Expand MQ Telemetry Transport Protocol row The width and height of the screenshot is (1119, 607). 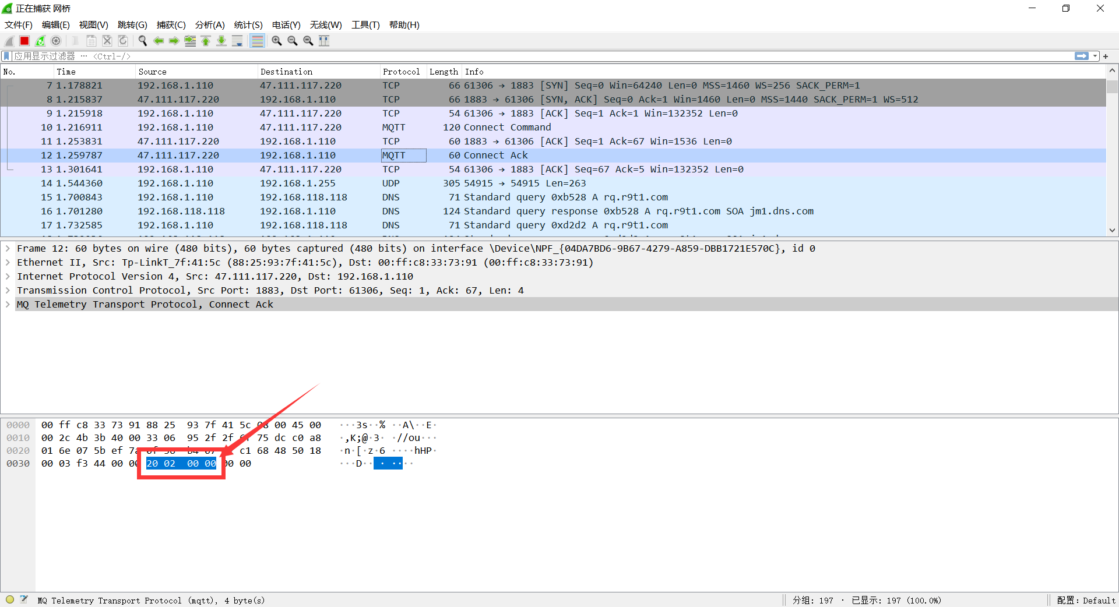coord(8,304)
